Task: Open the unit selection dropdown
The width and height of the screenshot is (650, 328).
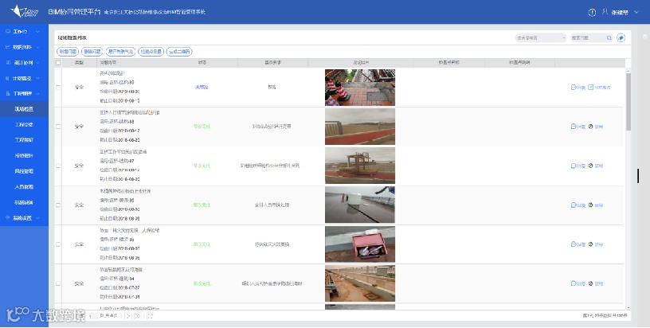Action: click(540, 37)
